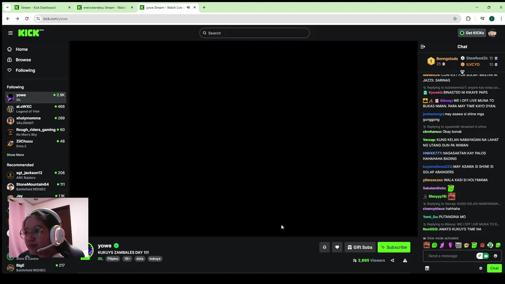505x284 pixels.
Task: Open sgt_jackson12 recommended channel
Action: (x=36, y=175)
